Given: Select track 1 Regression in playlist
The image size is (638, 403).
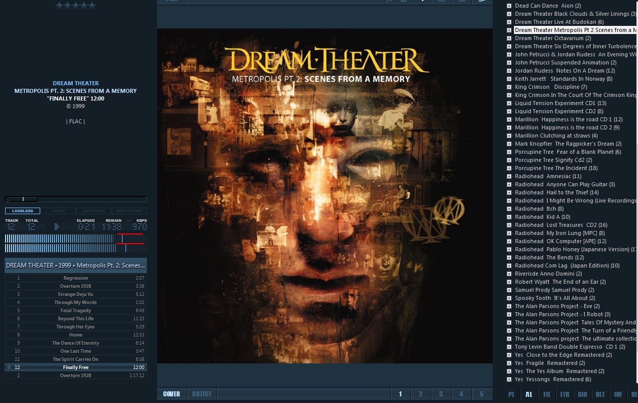Looking at the screenshot, I should (x=76, y=278).
